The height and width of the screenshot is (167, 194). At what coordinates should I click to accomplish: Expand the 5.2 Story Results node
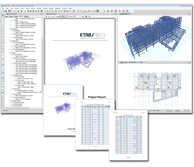tap(12, 104)
